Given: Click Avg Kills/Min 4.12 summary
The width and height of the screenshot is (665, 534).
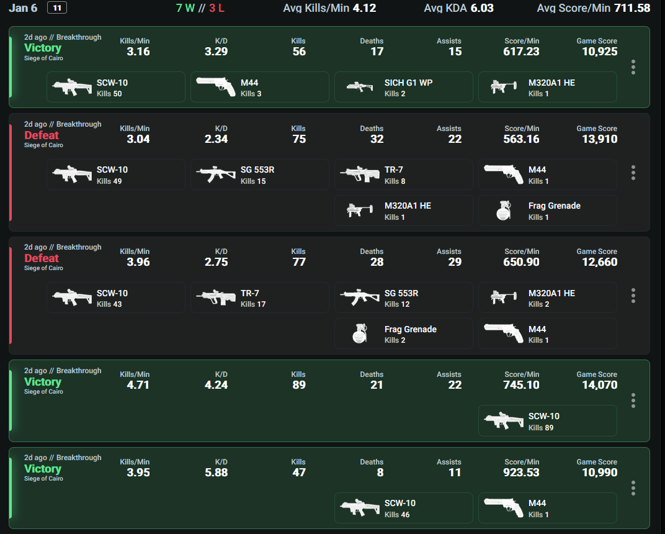Looking at the screenshot, I should point(329,8).
